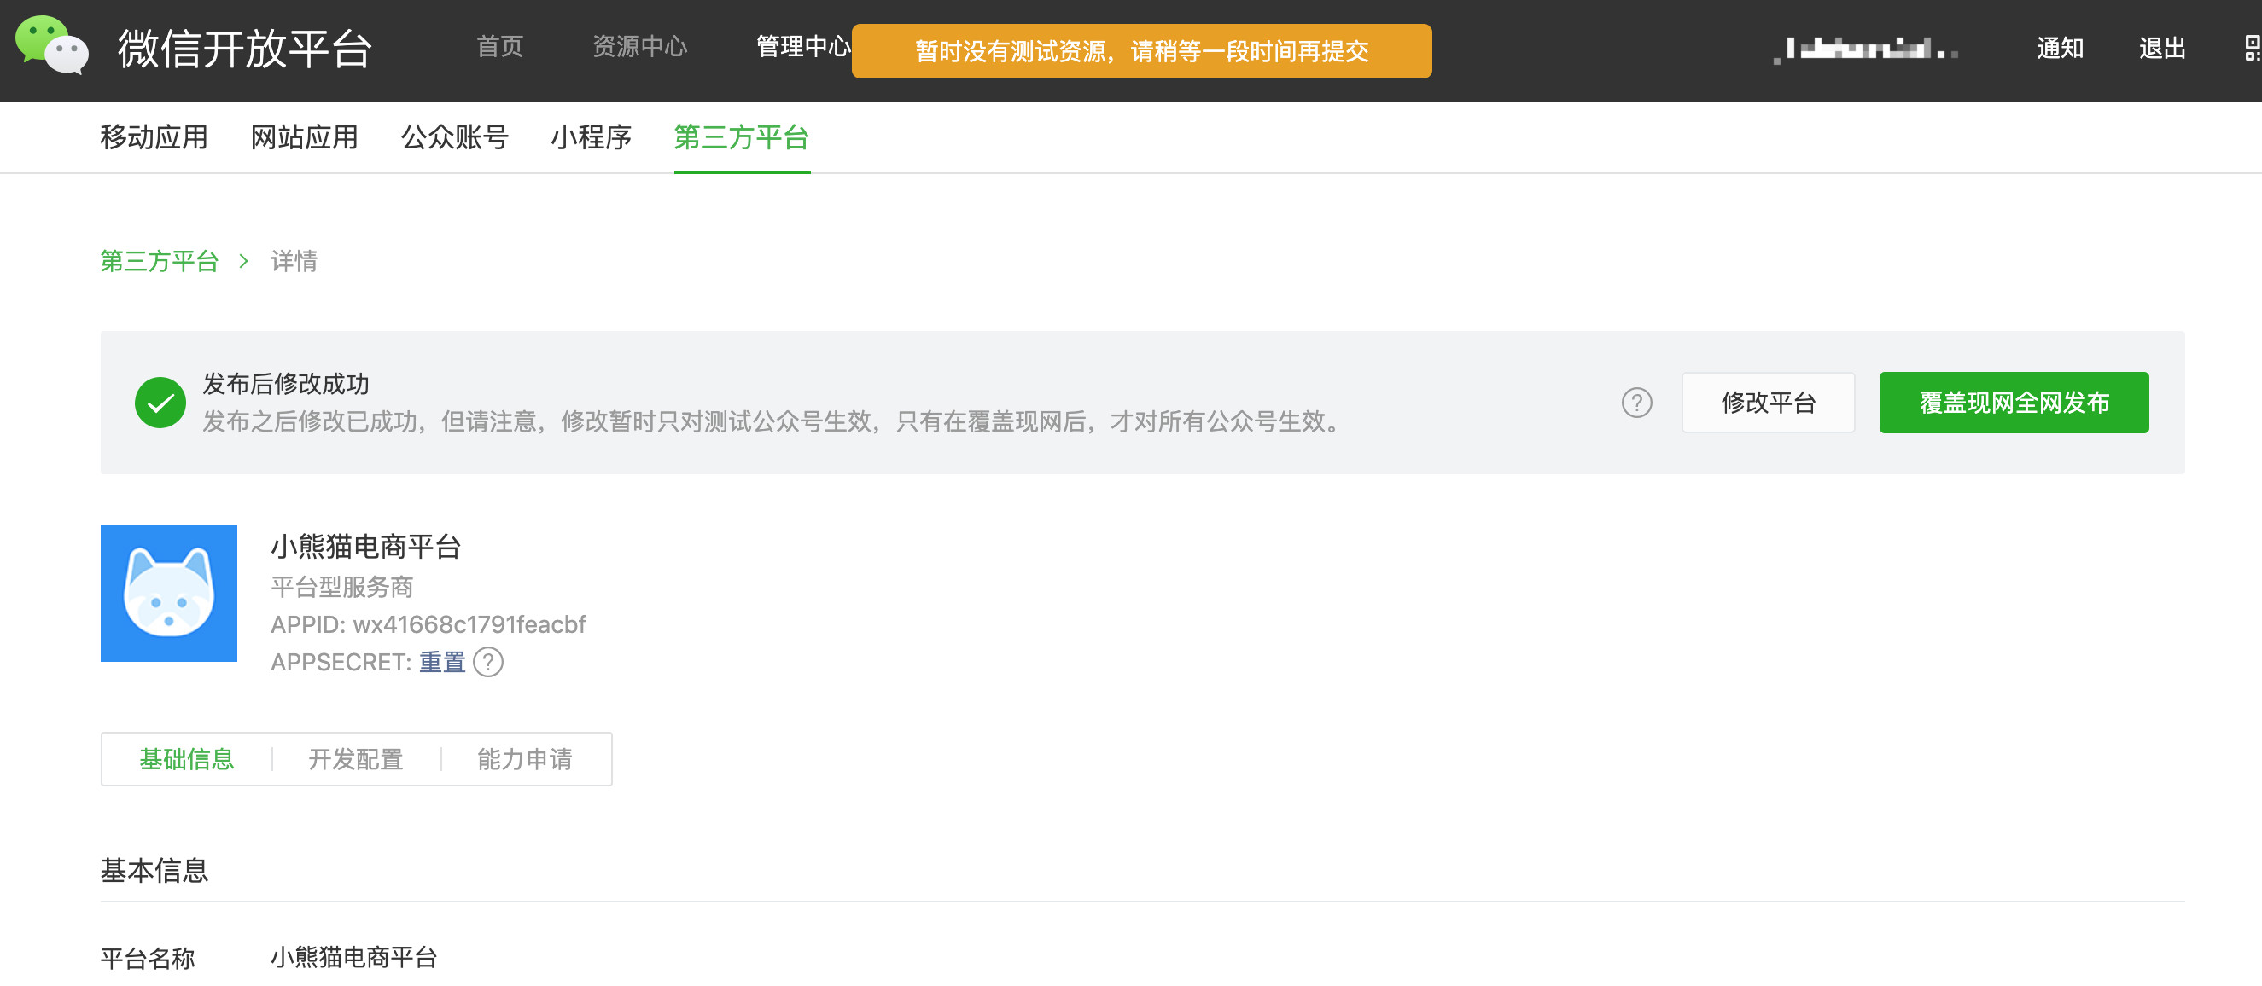Screen dimensions: 2262x986
Task: Switch to 网站应用 tab
Action: 305,137
